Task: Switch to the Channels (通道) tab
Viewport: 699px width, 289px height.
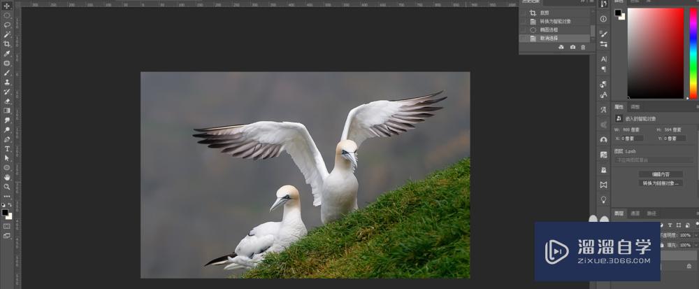Action: (x=635, y=213)
